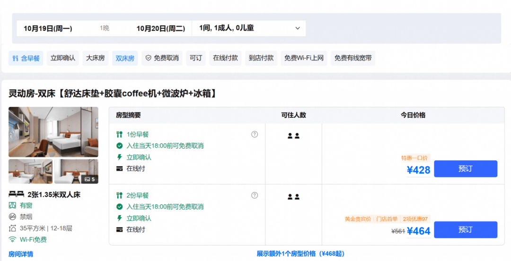
Task: Click the twin bed icon beside 2张1.35米双人床
Action: point(16,194)
